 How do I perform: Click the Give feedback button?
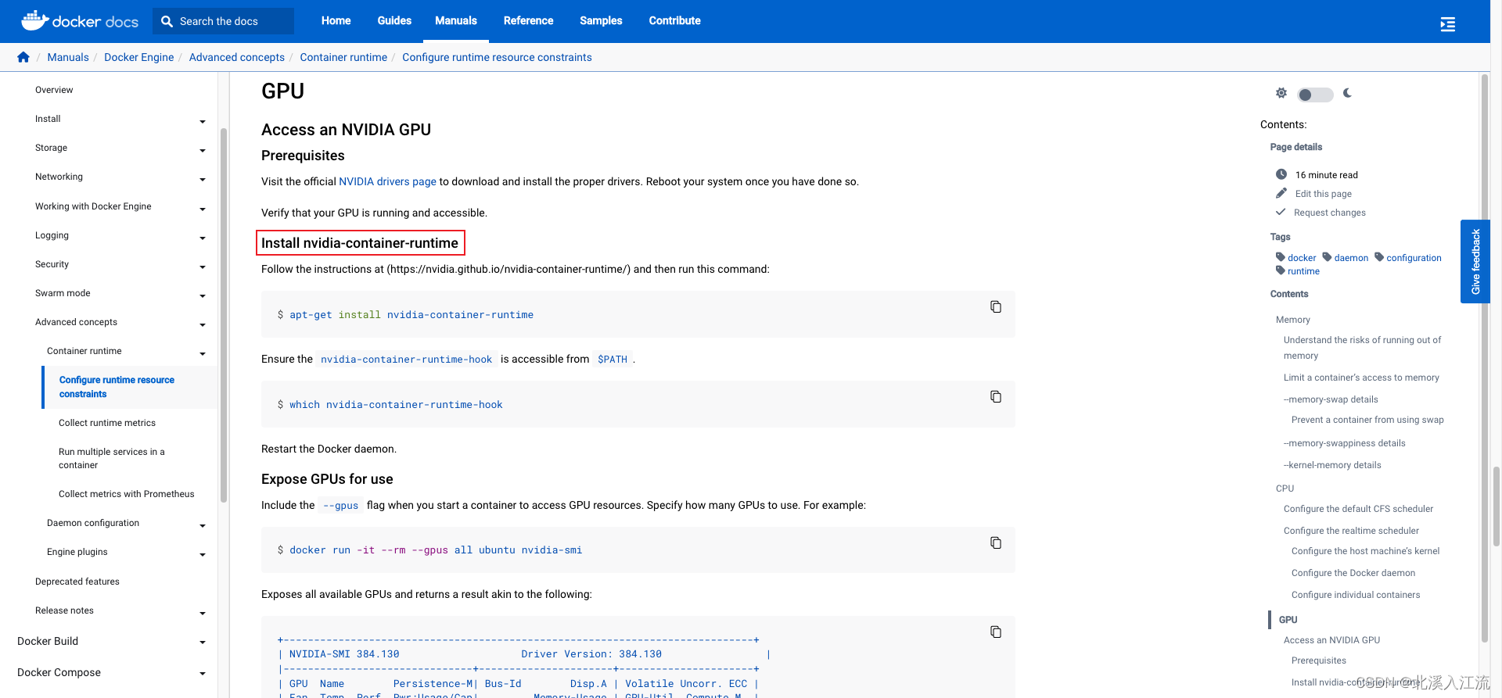1475,261
